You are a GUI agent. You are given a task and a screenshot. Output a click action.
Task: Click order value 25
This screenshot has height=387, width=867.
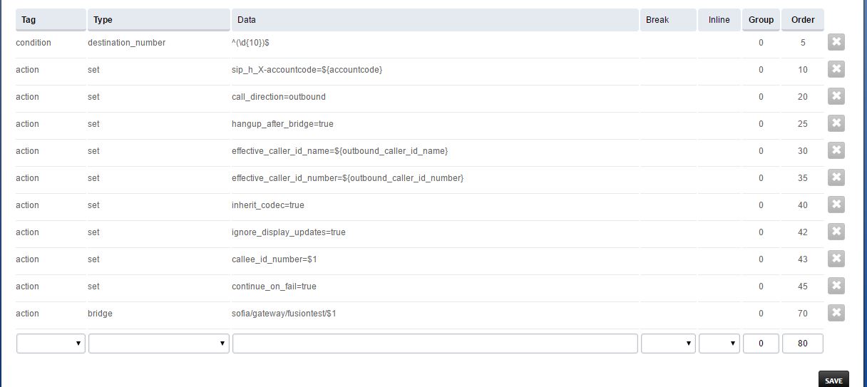(x=803, y=124)
